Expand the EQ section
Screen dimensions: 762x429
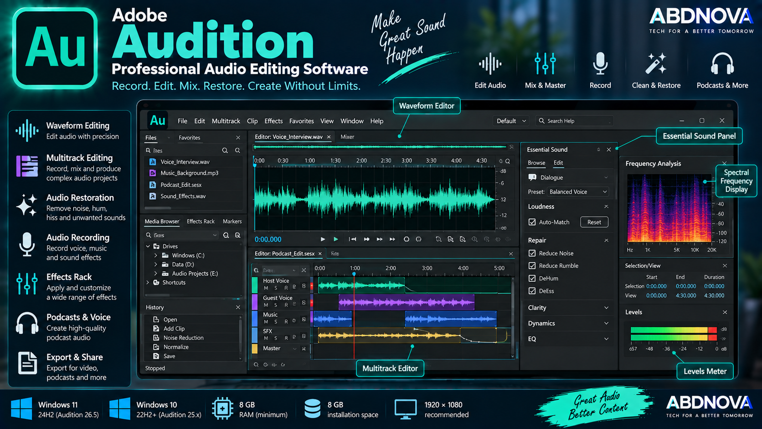(606, 339)
